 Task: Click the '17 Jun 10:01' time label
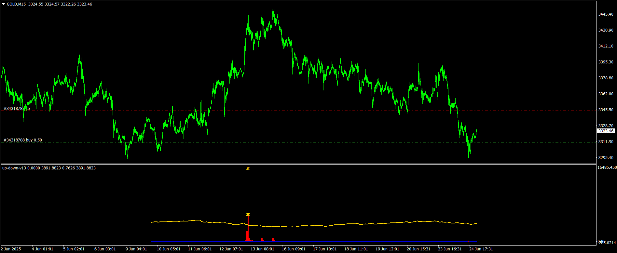(x=325, y=249)
